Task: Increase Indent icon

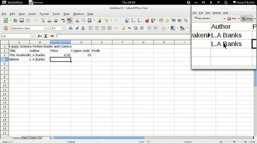Action: point(156,28)
